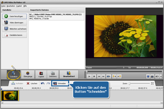164x109 pixels.
Task: Open the Datei menu
Action: click(x=3, y=6)
